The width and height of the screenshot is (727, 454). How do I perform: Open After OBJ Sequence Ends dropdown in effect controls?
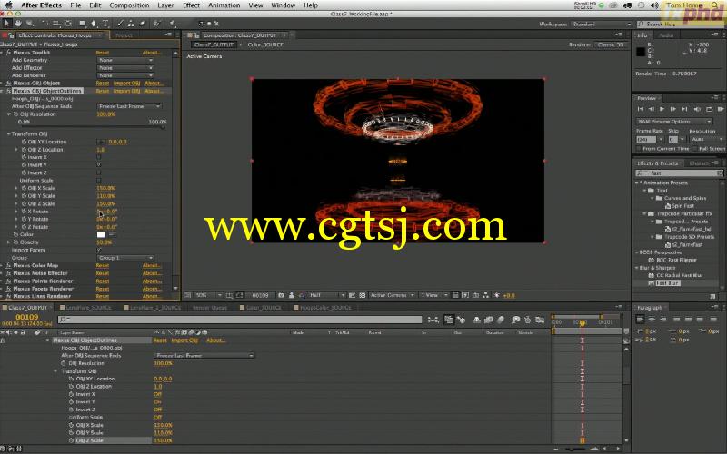click(x=129, y=106)
